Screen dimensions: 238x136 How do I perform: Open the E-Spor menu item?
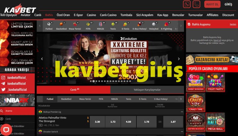[x=78, y=15]
